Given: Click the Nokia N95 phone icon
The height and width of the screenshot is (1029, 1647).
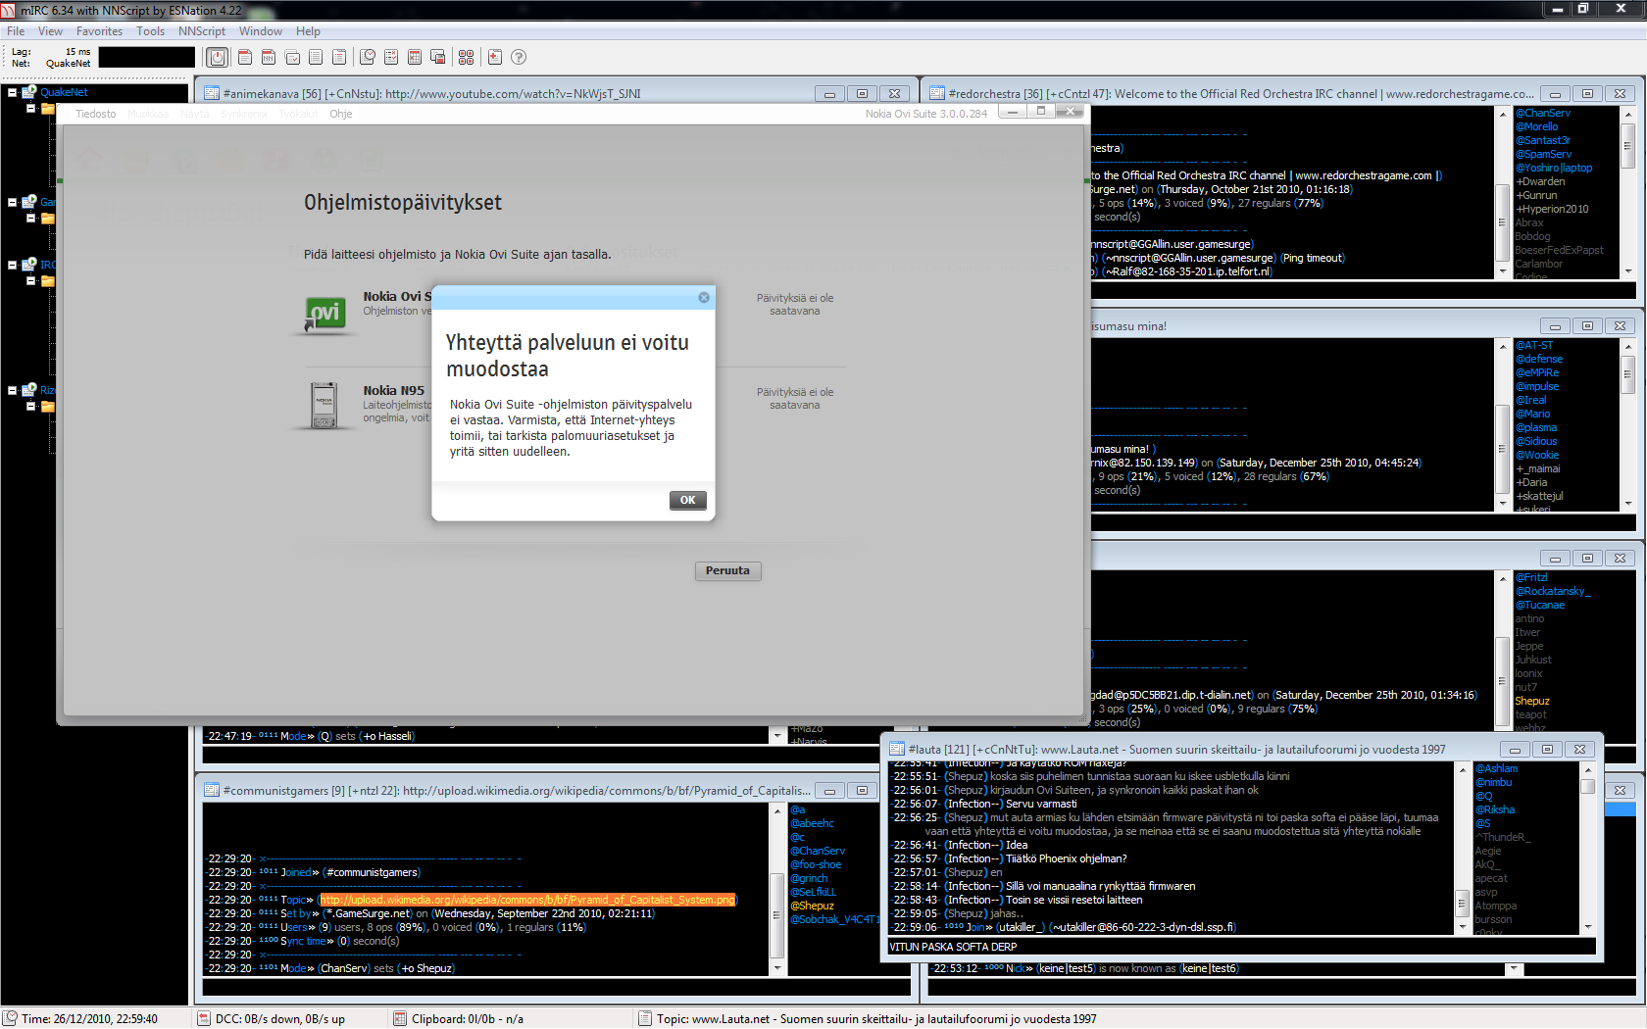Looking at the screenshot, I should pyautogui.click(x=324, y=405).
